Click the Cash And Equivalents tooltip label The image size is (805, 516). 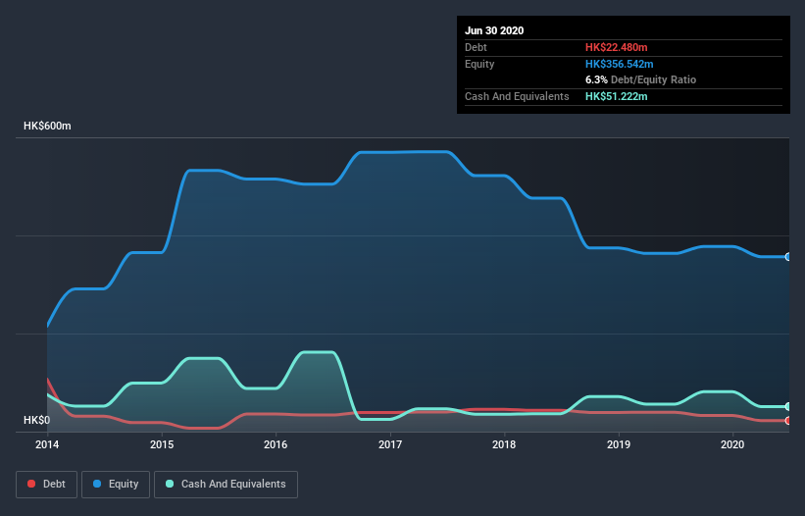pos(517,96)
